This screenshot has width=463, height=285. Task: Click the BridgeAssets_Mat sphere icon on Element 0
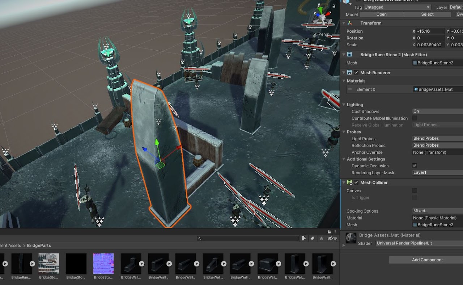tap(416, 89)
